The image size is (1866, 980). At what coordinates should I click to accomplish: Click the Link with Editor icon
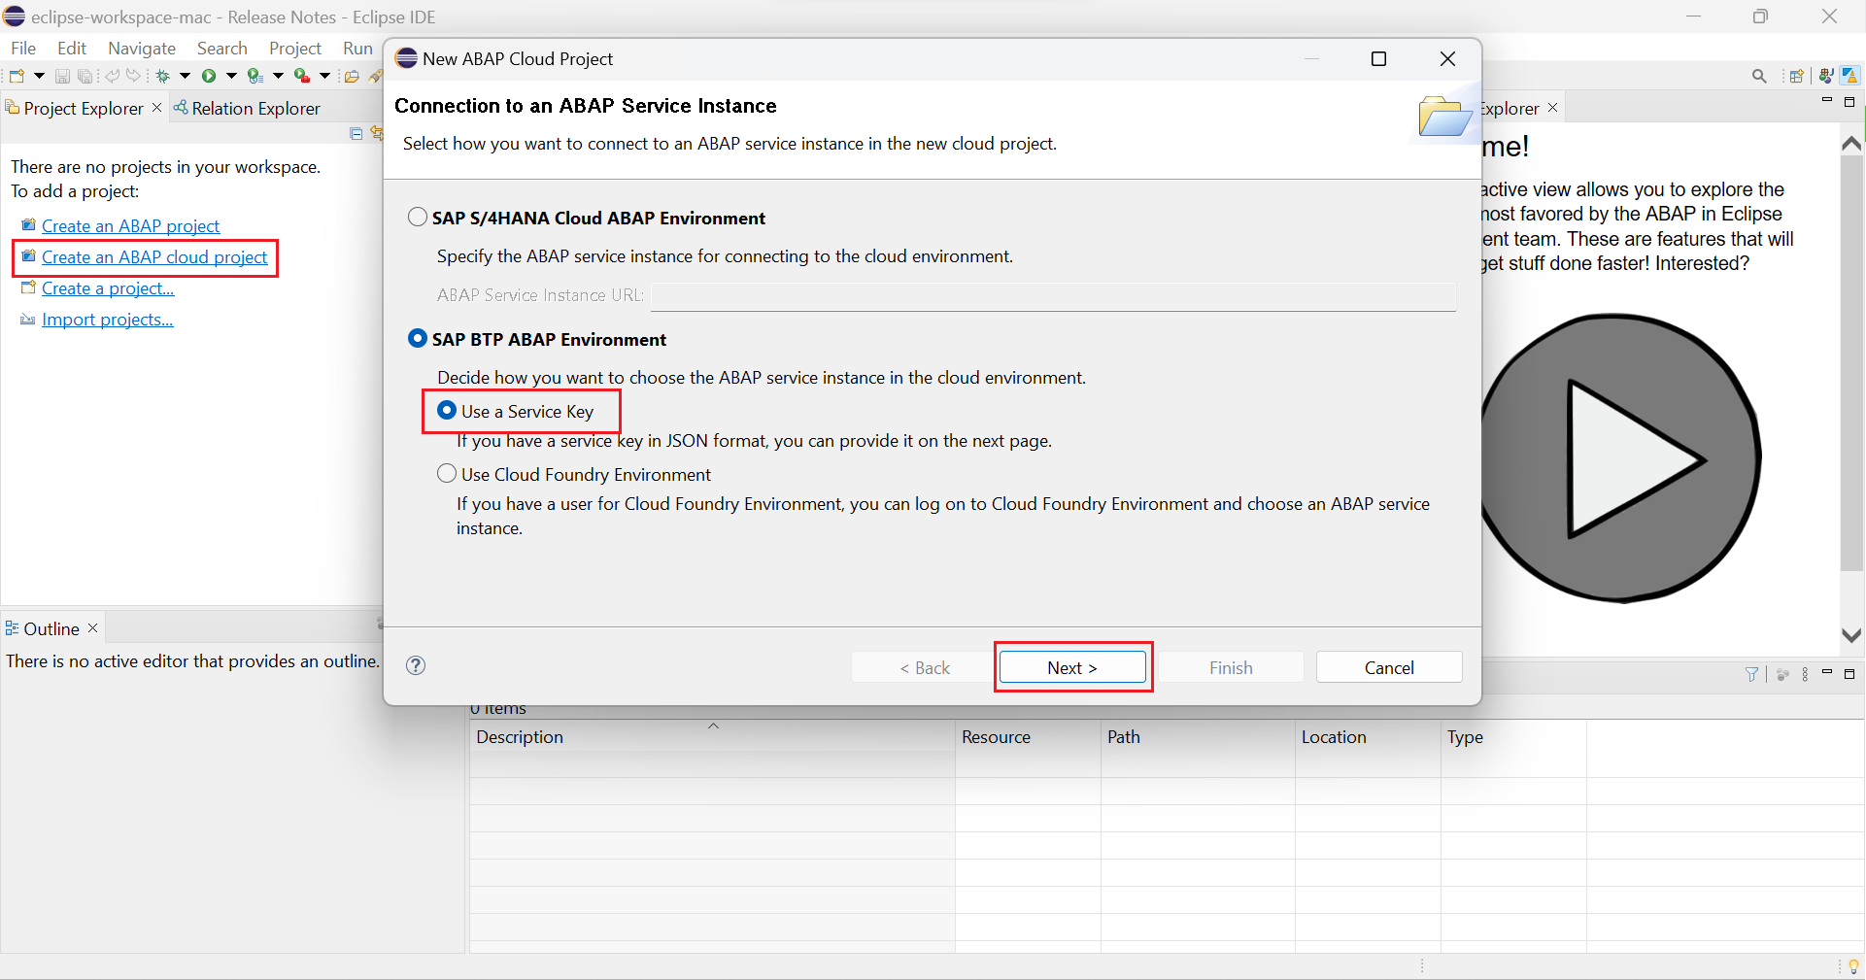[377, 134]
